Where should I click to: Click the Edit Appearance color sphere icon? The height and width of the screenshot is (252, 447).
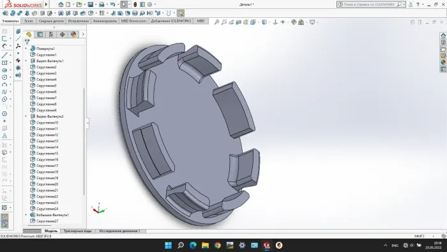294,22
